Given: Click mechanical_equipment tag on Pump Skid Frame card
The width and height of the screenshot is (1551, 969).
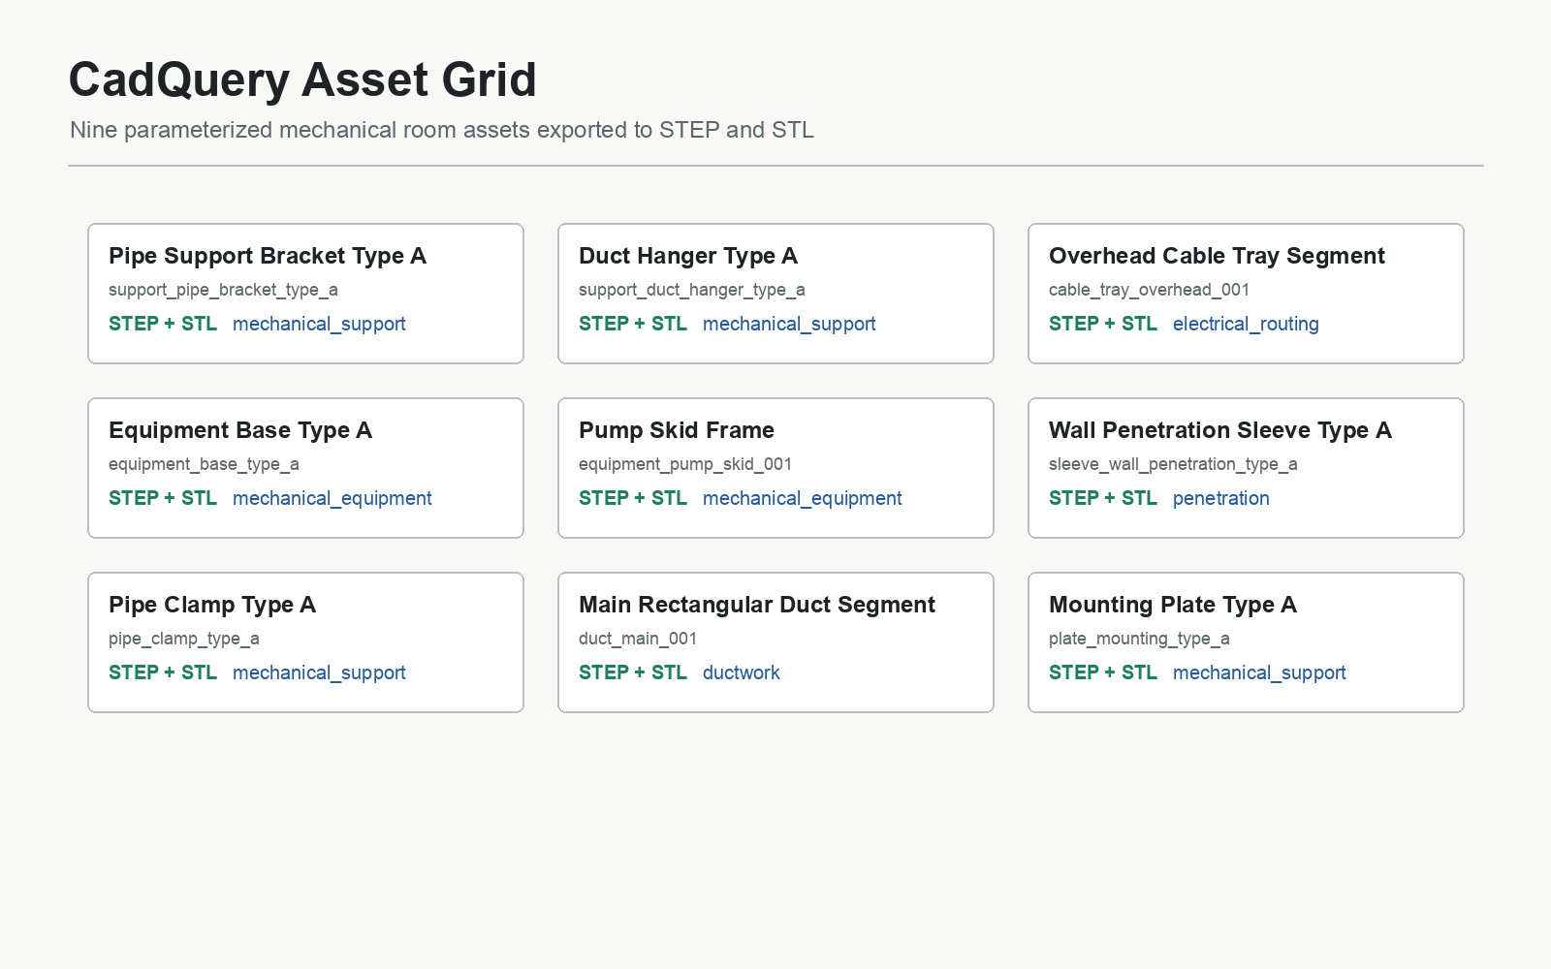Looking at the screenshot, I should click(803, 499).
